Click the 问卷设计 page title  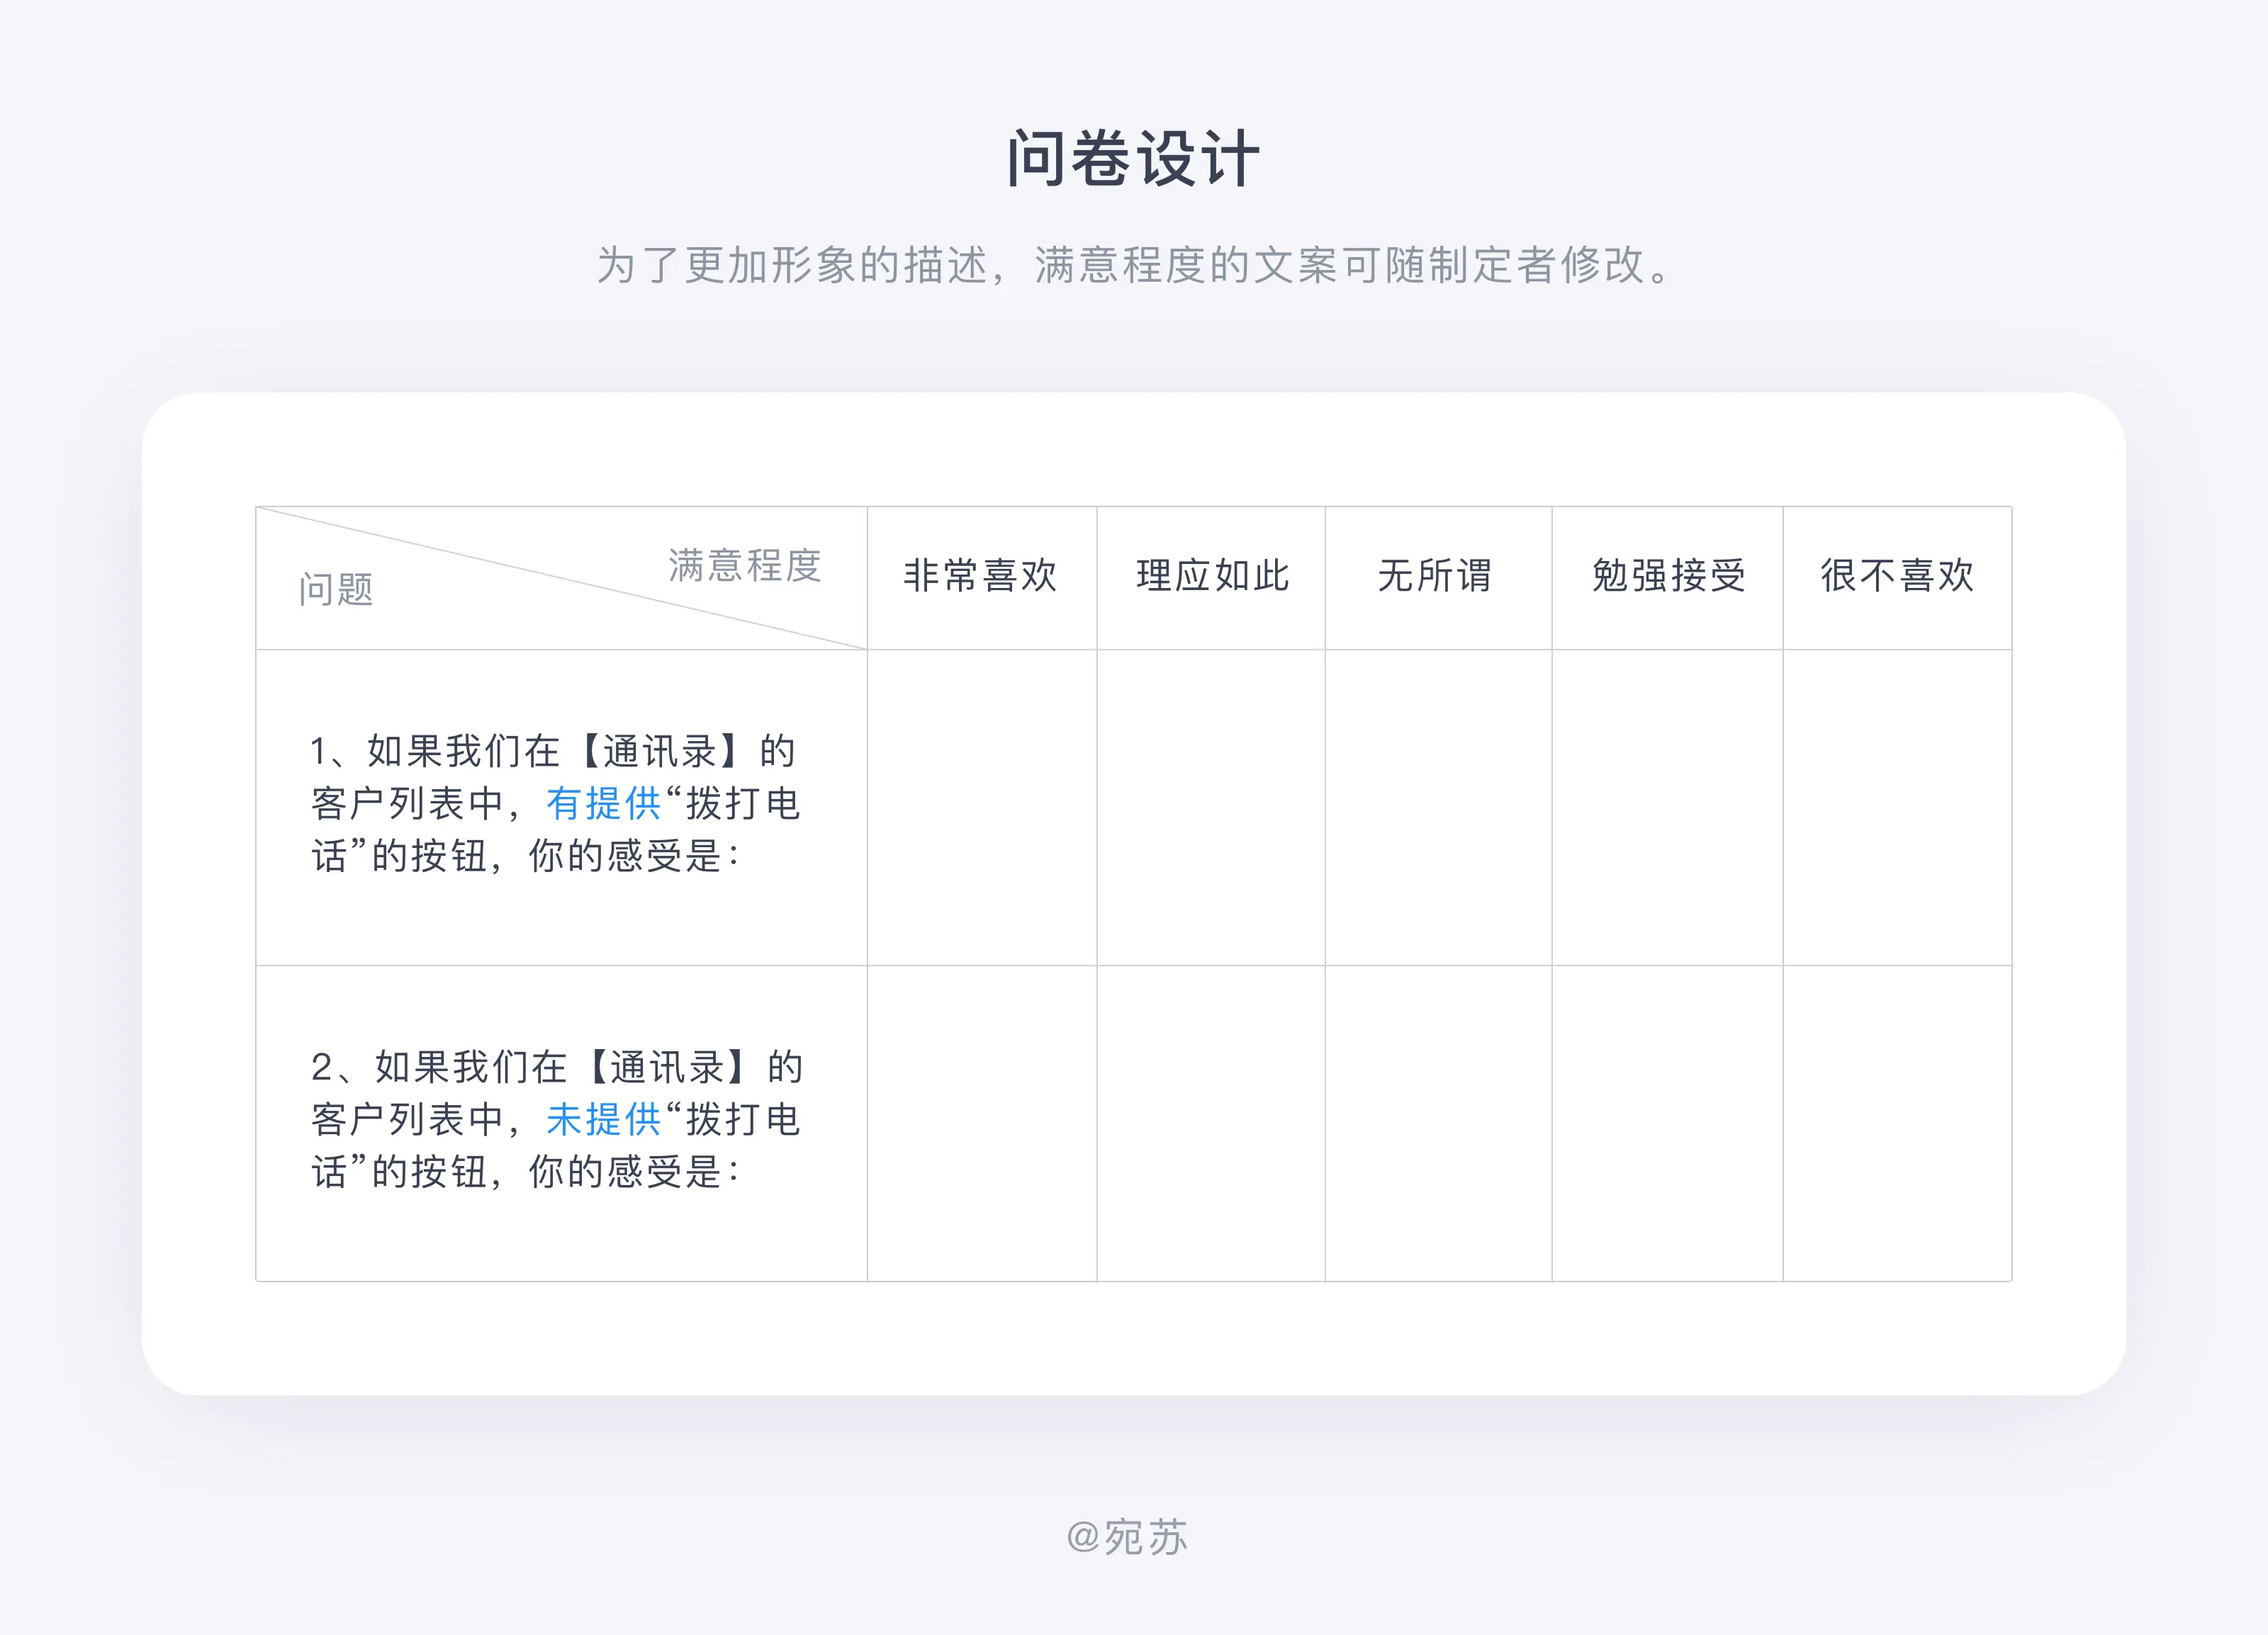pos(1132,158)
